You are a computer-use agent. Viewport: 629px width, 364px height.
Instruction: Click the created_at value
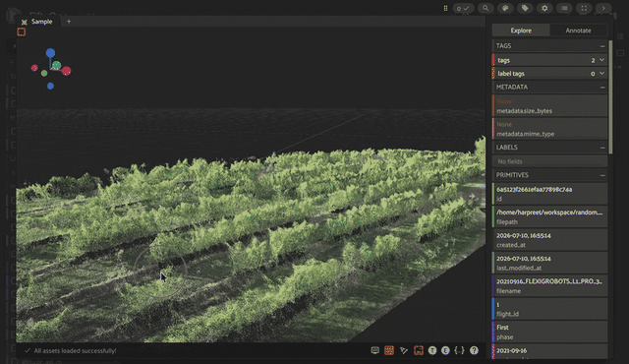(549, 240)
